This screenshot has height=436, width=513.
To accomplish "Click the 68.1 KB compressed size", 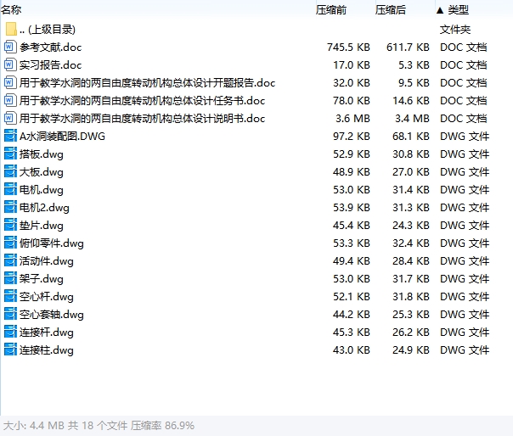I will click(411, 137).
